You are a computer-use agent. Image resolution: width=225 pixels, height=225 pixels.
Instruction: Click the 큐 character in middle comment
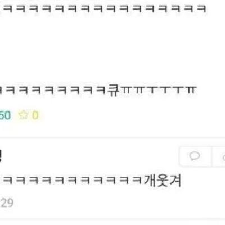click(114, 90)
